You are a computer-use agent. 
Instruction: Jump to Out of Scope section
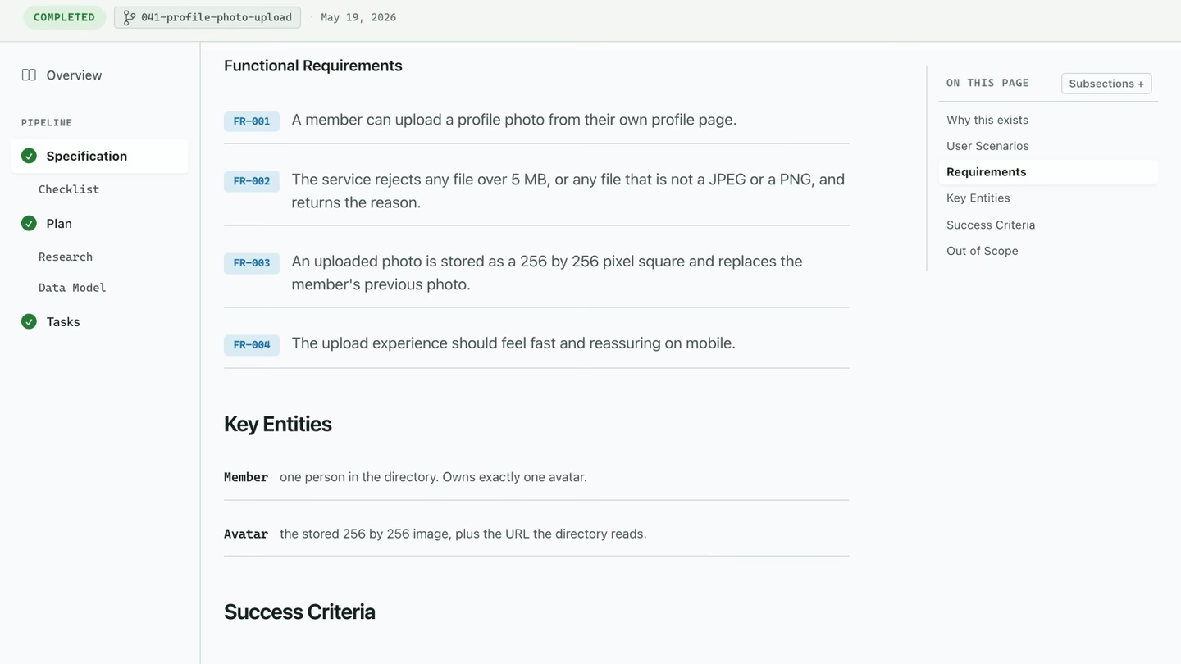click(x=983, y=251)
